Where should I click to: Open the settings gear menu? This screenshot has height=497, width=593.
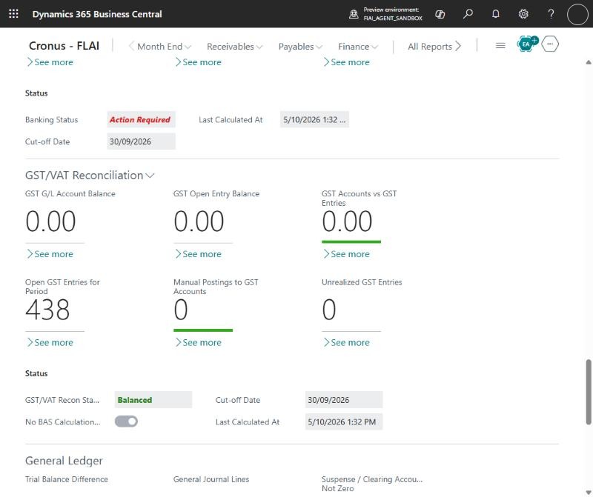(x=523, y=14)
